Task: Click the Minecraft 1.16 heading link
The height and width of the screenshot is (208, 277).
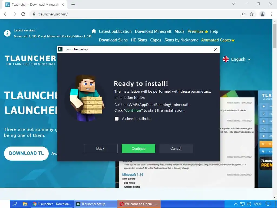Action: [133, 175]
